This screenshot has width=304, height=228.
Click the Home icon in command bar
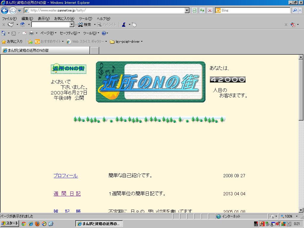click(4, 33)
